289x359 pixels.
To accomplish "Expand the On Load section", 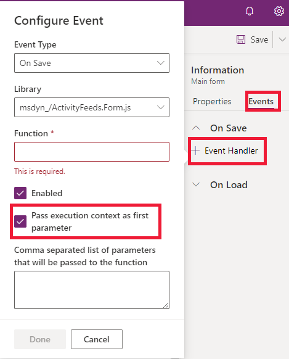I will coord(196,184).
